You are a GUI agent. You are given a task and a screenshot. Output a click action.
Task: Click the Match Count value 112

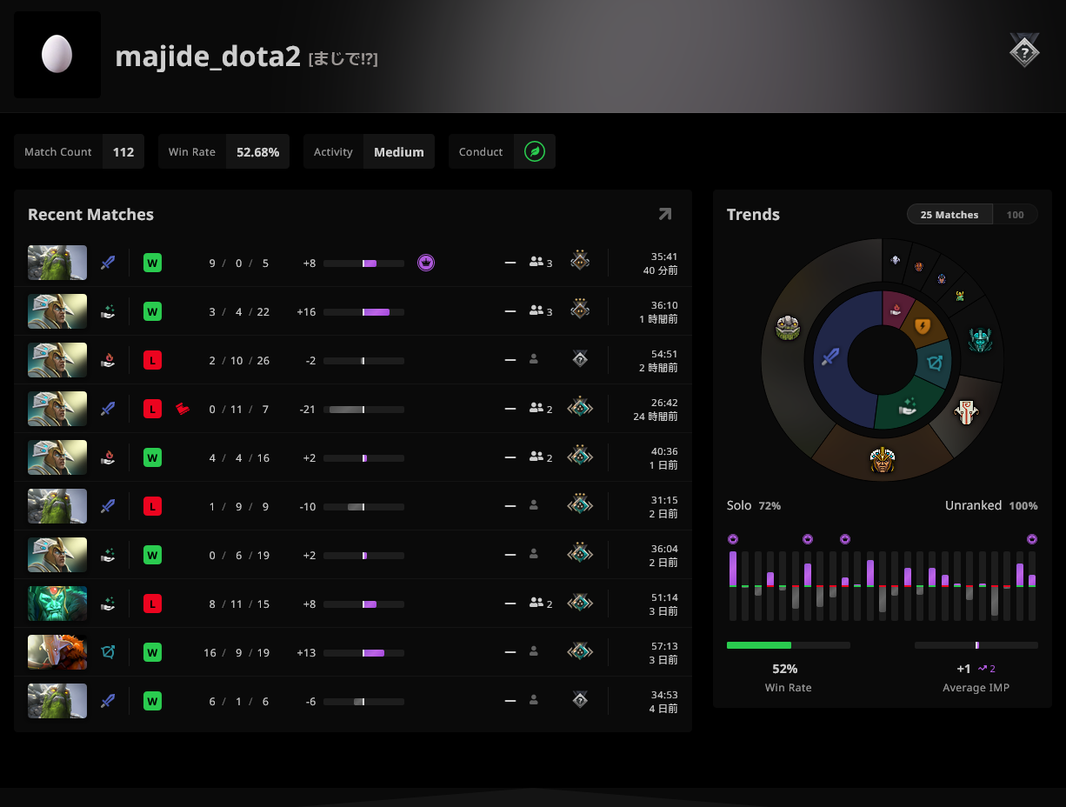pyautogui.click(x=123, y=152)
